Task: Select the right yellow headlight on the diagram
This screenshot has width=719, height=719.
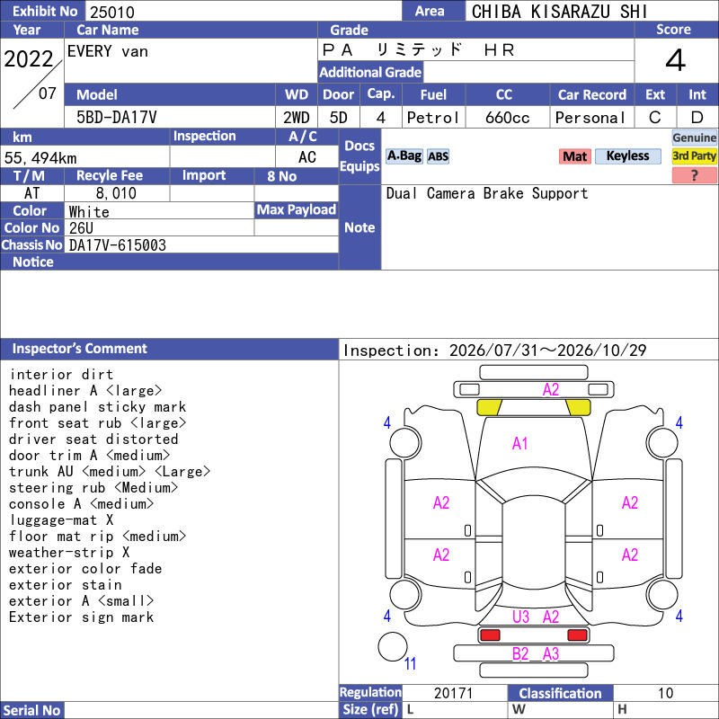Action: pyautogui.click(x=578, y=407)
